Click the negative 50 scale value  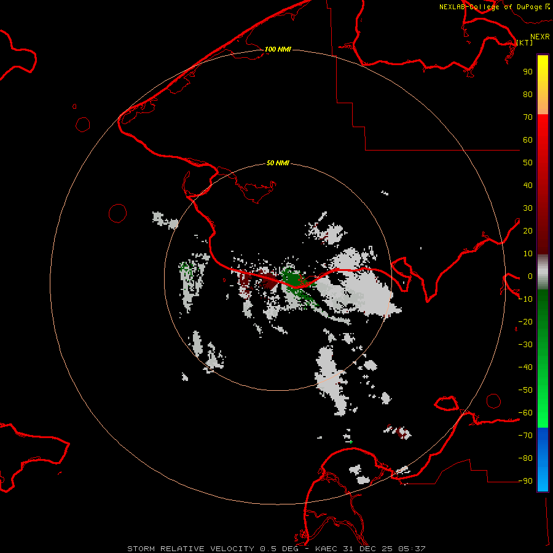tap(525, 390)
